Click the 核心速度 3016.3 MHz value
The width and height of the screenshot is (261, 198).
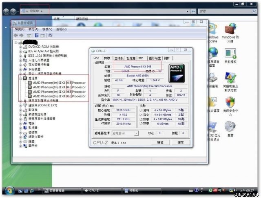pos(124,110)
